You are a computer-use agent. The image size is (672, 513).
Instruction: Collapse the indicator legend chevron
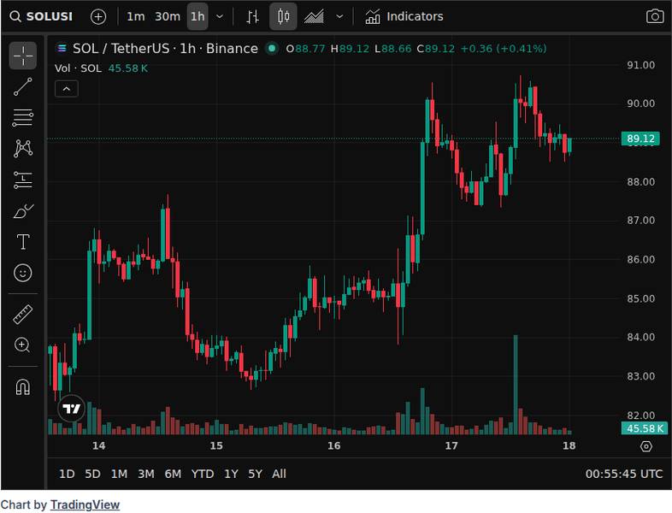67,89
